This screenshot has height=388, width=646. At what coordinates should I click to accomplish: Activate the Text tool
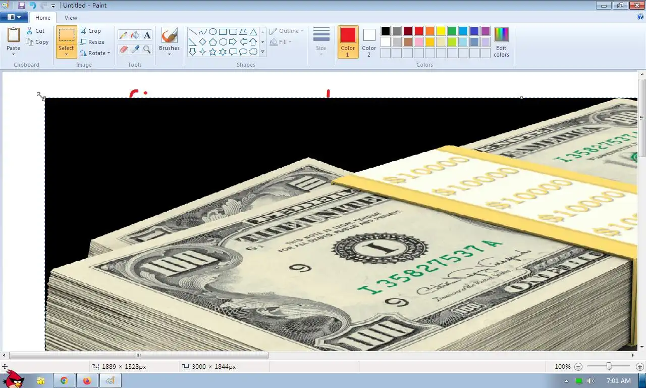(147, 35)
